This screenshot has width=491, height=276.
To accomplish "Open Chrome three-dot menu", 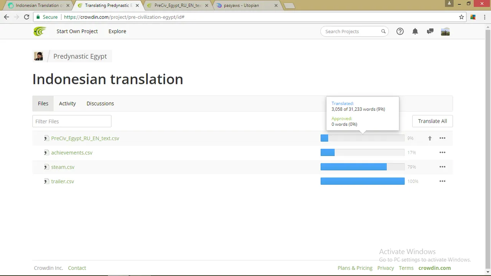I will pyautogui.click(x=484, y=17).
